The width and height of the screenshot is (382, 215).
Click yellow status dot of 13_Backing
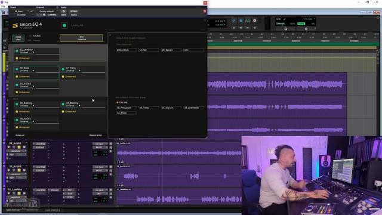63,112
